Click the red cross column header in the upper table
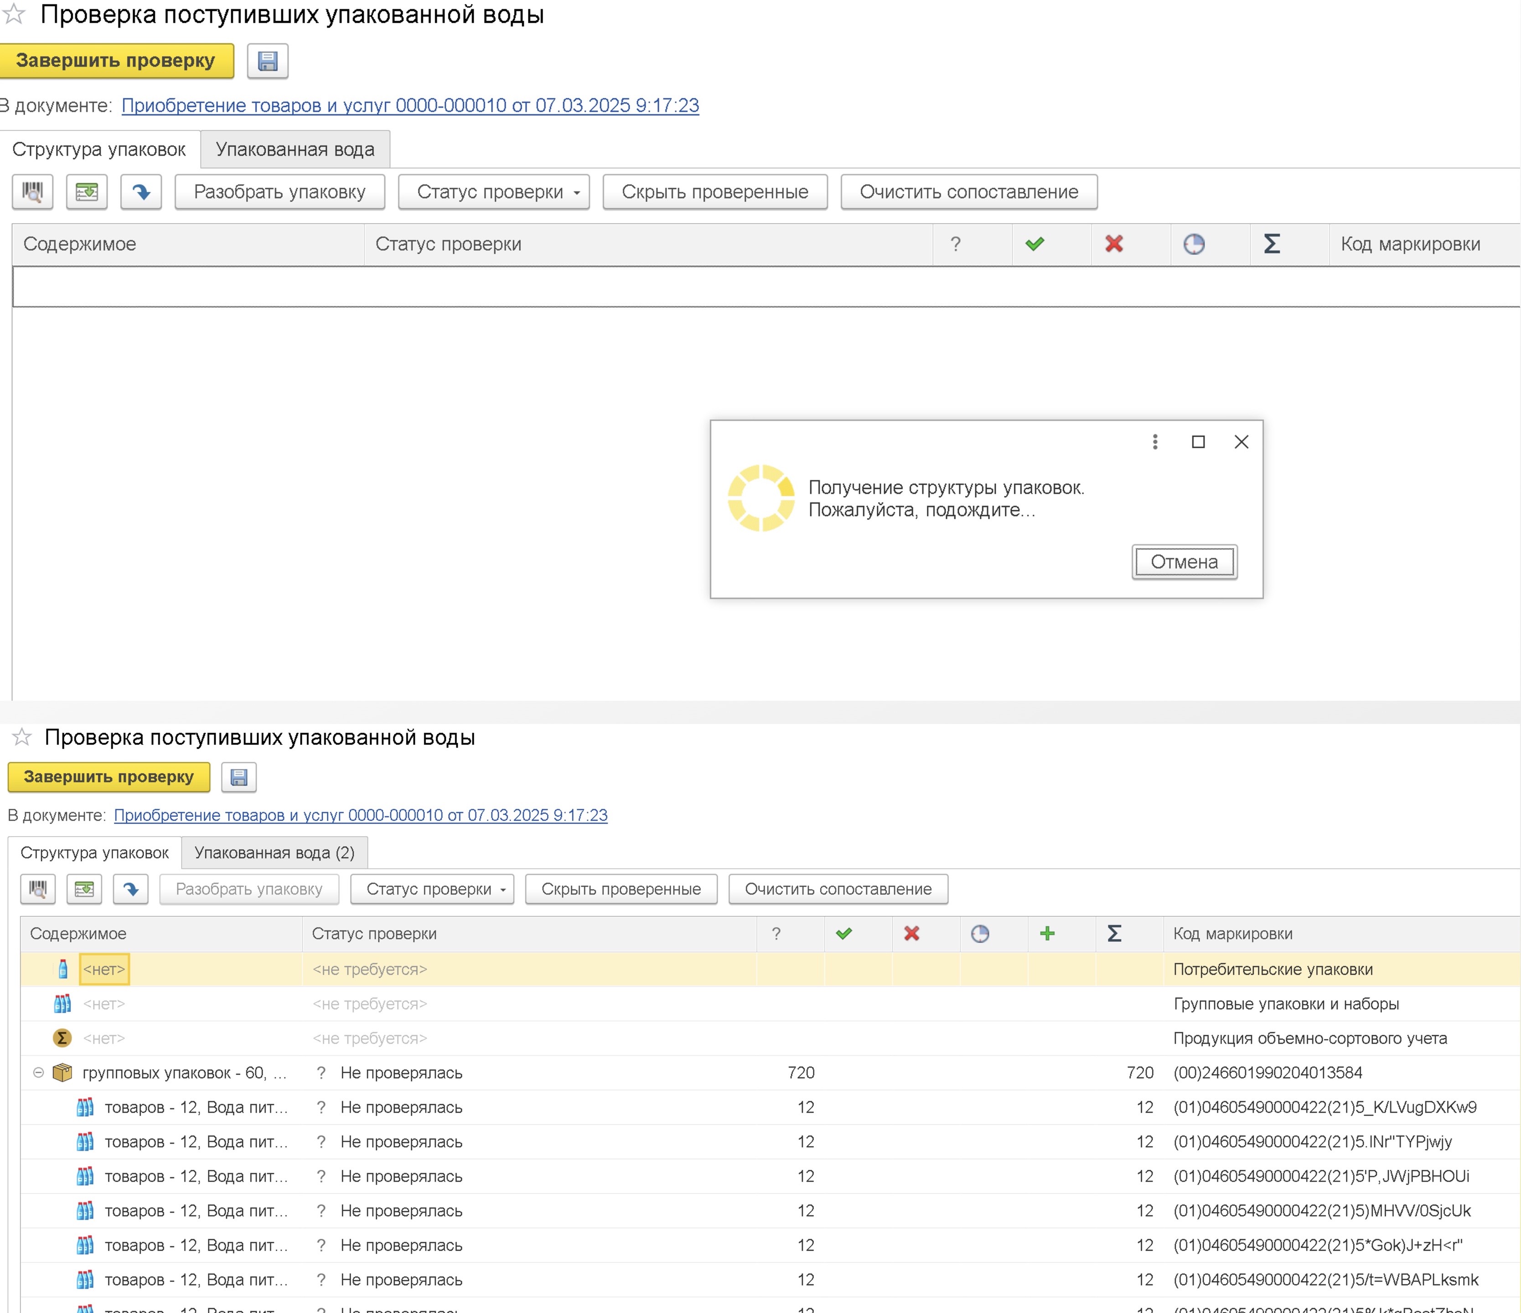 [x=1114, y=244]
